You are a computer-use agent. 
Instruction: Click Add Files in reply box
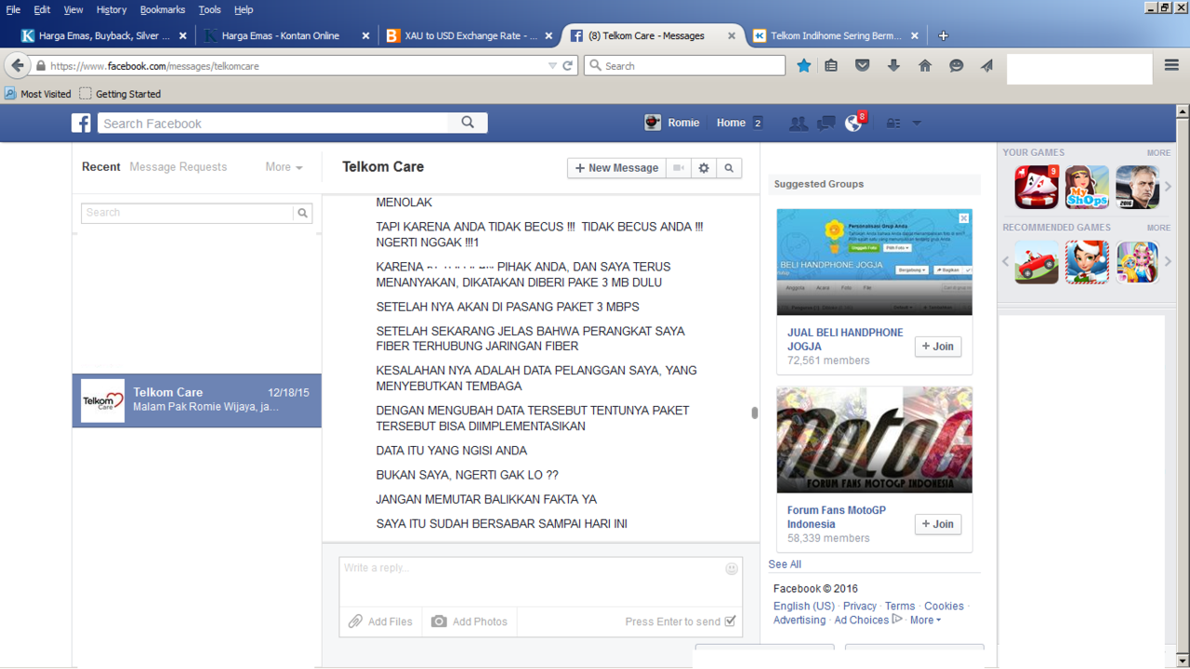click(x=380, y=622)
